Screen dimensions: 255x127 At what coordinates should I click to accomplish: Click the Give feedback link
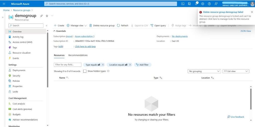(236, 117)
